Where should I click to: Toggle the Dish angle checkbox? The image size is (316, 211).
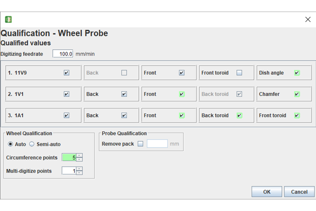point(297,73)
